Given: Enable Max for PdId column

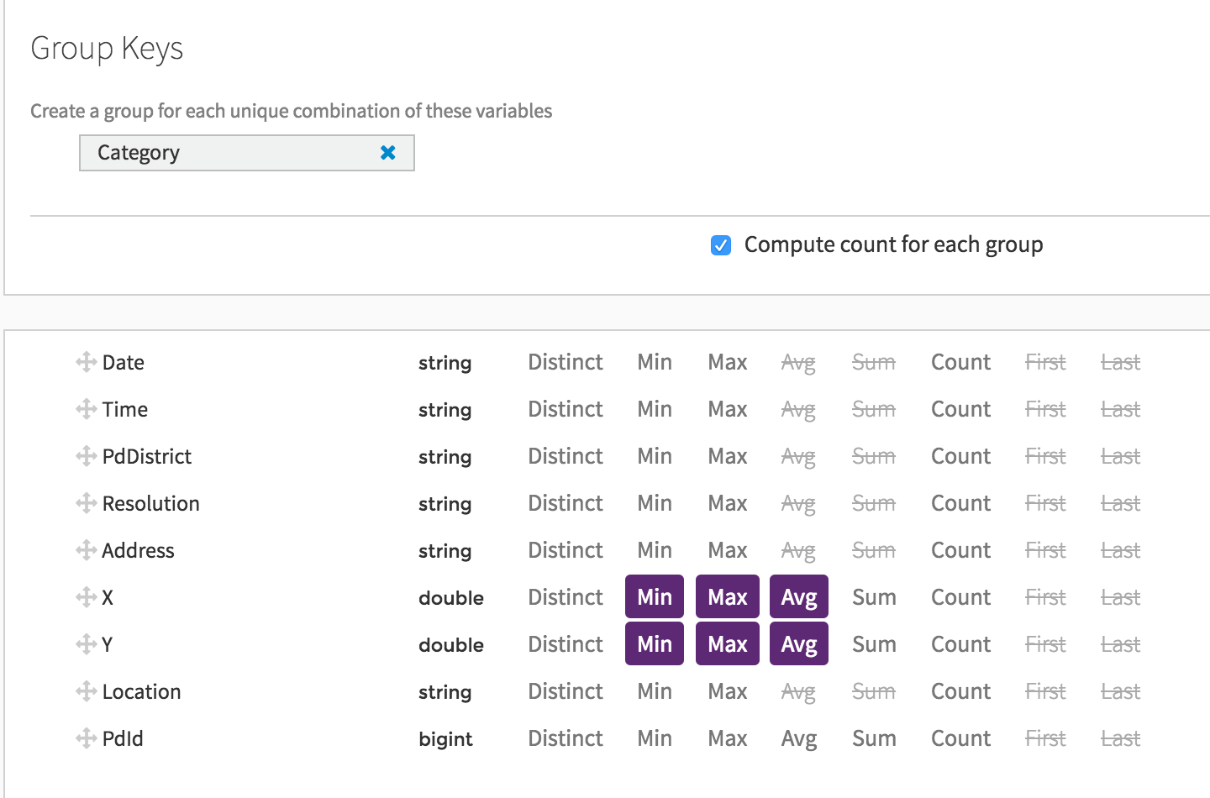Looking at the screenshot, I should click(x=728, y=738).
